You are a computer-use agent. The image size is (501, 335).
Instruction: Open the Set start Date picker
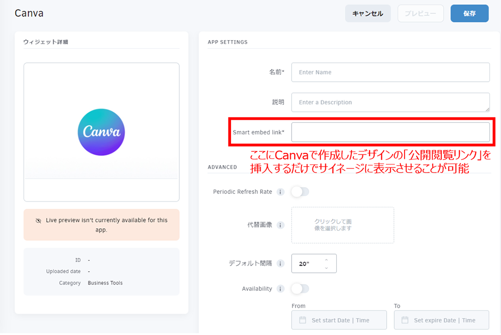(339, 320)
